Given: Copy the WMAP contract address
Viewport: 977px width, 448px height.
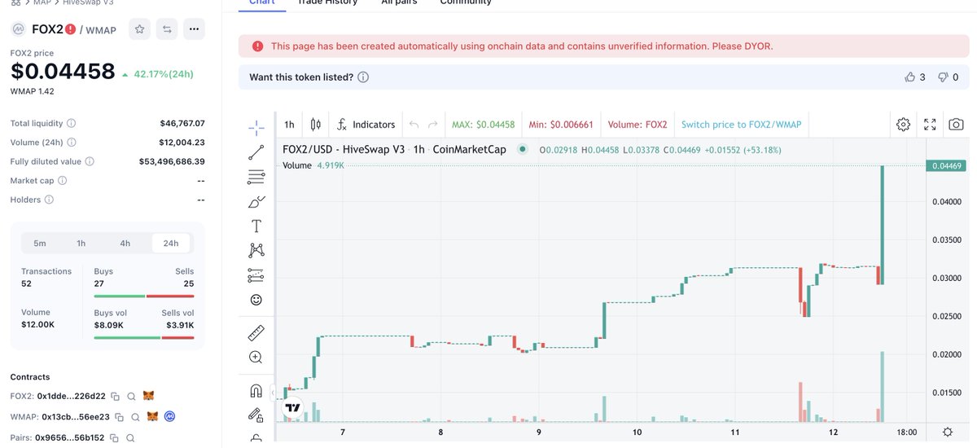Looking at the screenshot, I should click(x=119, y=416).
